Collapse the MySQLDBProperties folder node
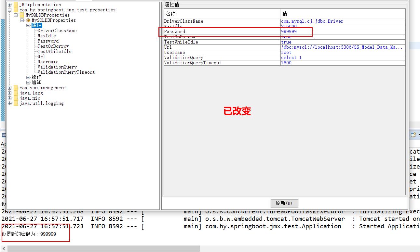This screenshot has height=252, width=420. point(16,15)
